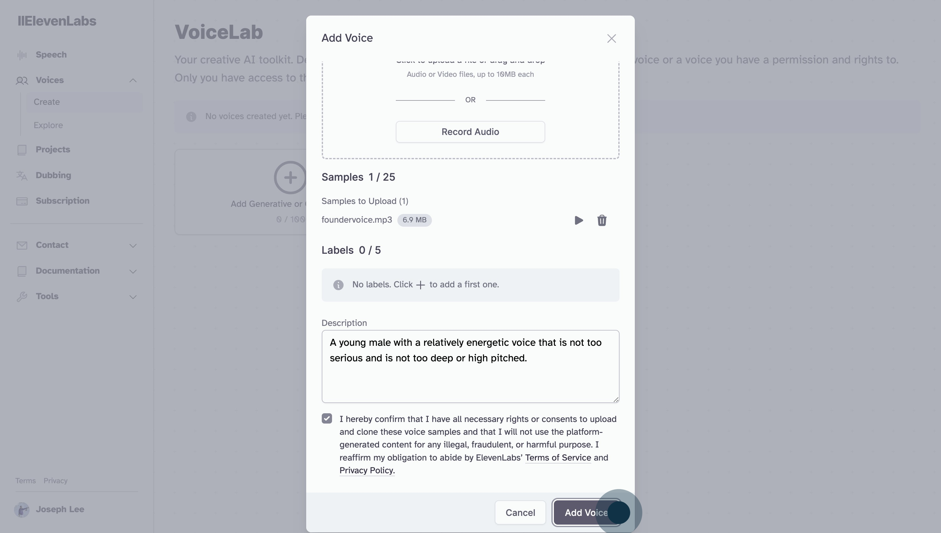Expand the Contact menu
The image size is (941, 533).
[133, 245]
